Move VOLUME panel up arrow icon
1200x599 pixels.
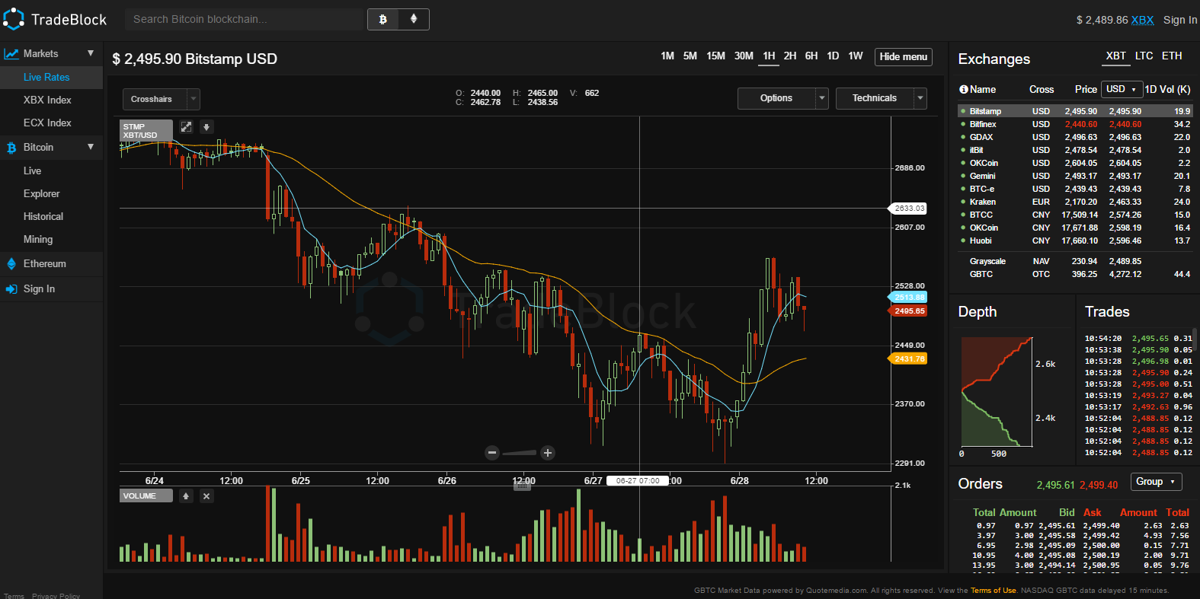click(186, 496)
